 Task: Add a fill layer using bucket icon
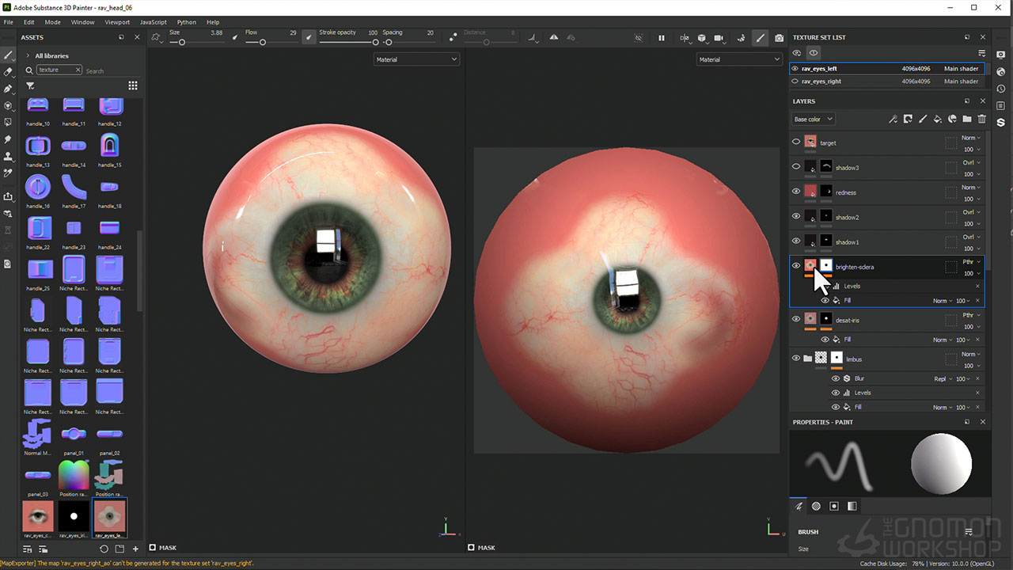[937, 119]
